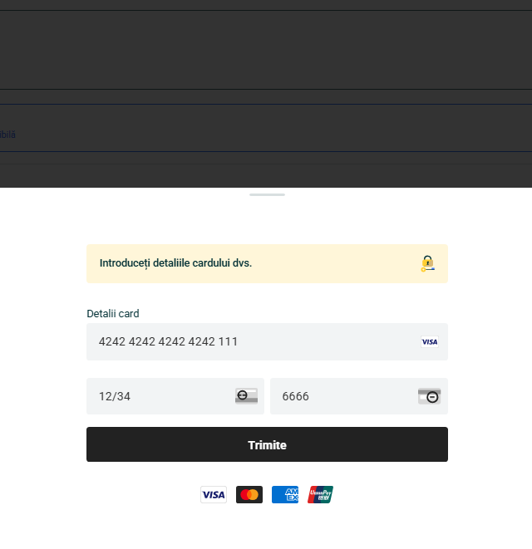The image size is (532, 549).
Task: Dismiss sheet by clicking top dimmed backdrop area
Action: (266, 50)
